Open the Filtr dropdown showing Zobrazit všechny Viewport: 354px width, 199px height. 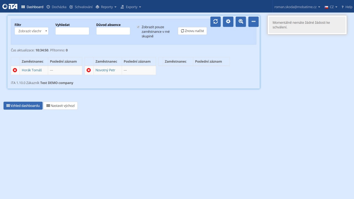point(31,31)
